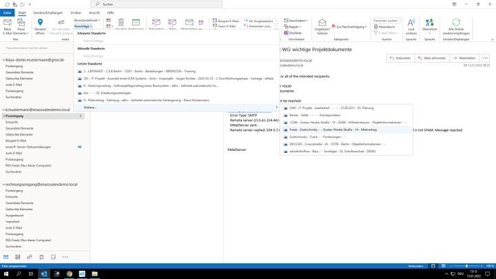Click the Antworten button in message header
Image resolution: width=496 pixels, height=279 pixels.
(x=400, y=58)
